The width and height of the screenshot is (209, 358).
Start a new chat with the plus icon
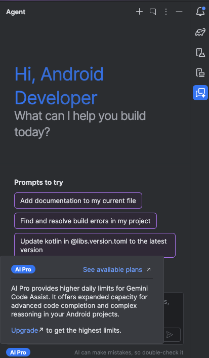(x=139, y=12)
